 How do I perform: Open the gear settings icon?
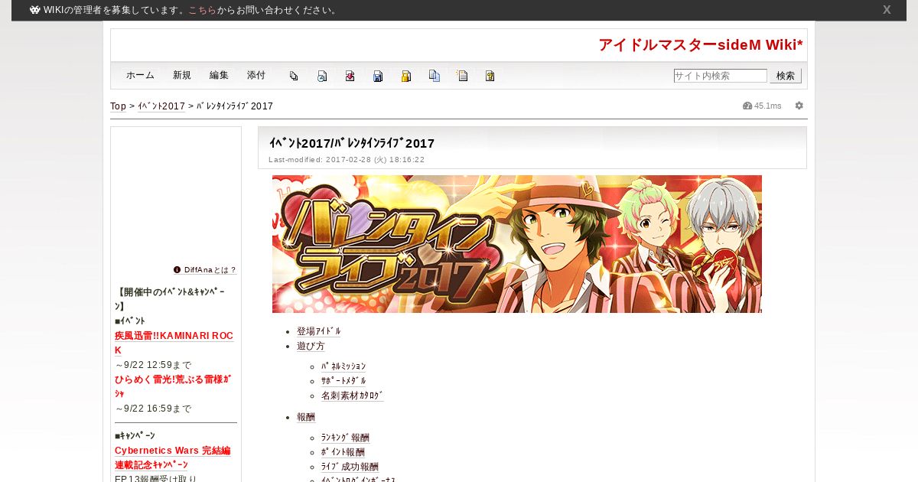pos(799,106)
